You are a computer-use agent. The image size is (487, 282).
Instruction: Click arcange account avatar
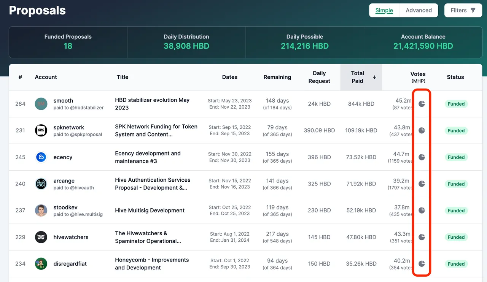coord(41,184)
